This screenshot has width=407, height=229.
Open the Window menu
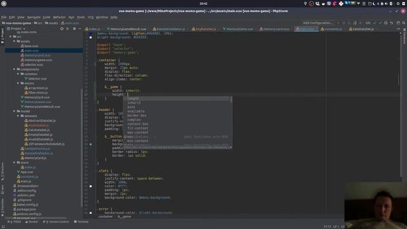tap(102, 17)
